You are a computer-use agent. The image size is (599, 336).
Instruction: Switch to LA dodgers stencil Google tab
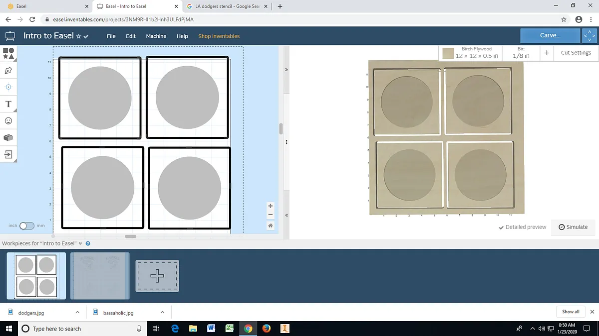227,6
